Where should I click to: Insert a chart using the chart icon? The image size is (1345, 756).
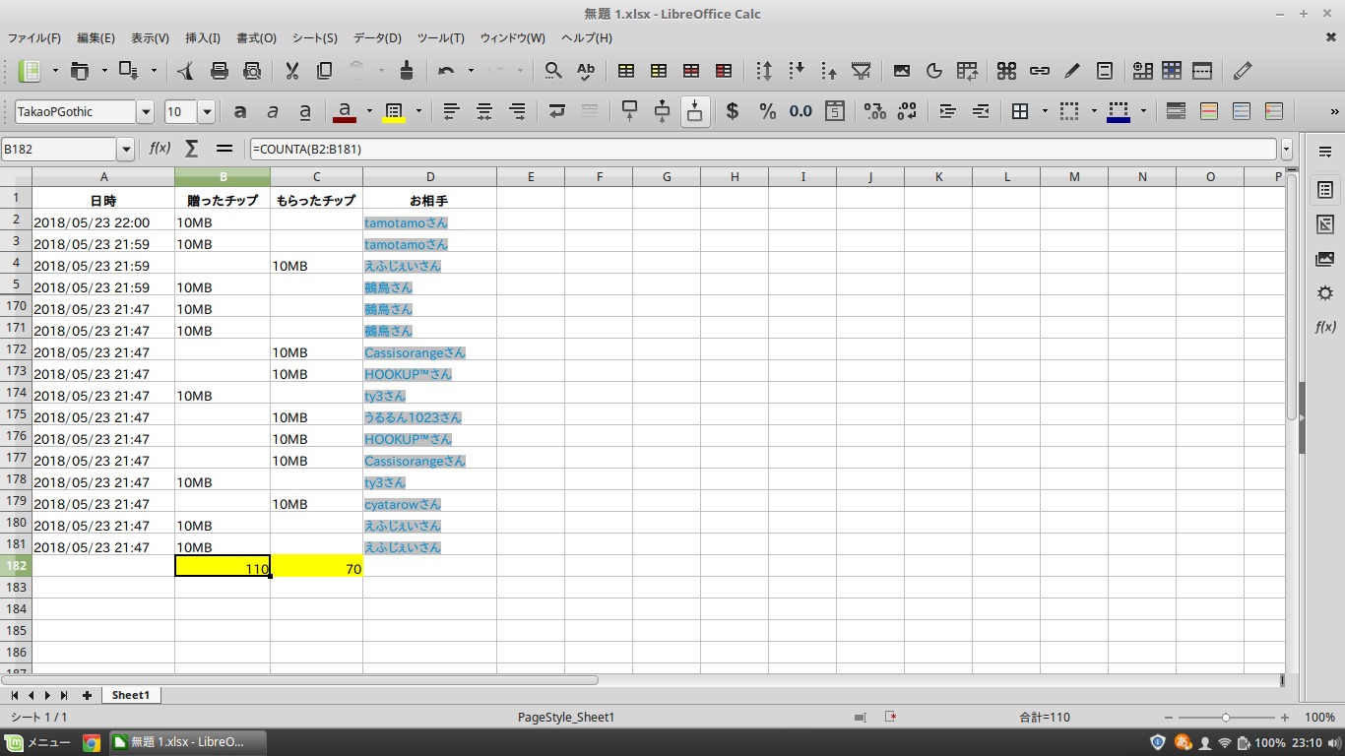click(934, 71)
